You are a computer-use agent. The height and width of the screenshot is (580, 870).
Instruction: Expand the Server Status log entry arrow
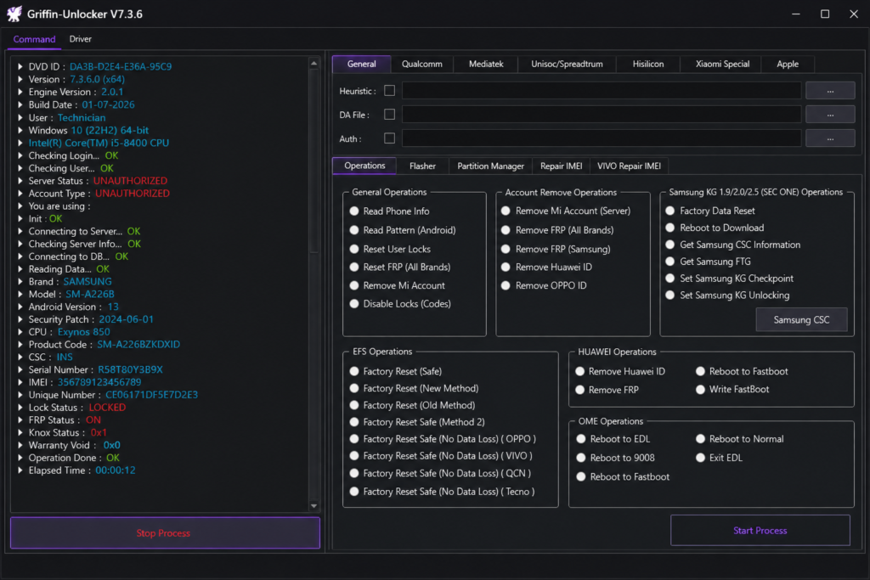click(x=20, y=181)
